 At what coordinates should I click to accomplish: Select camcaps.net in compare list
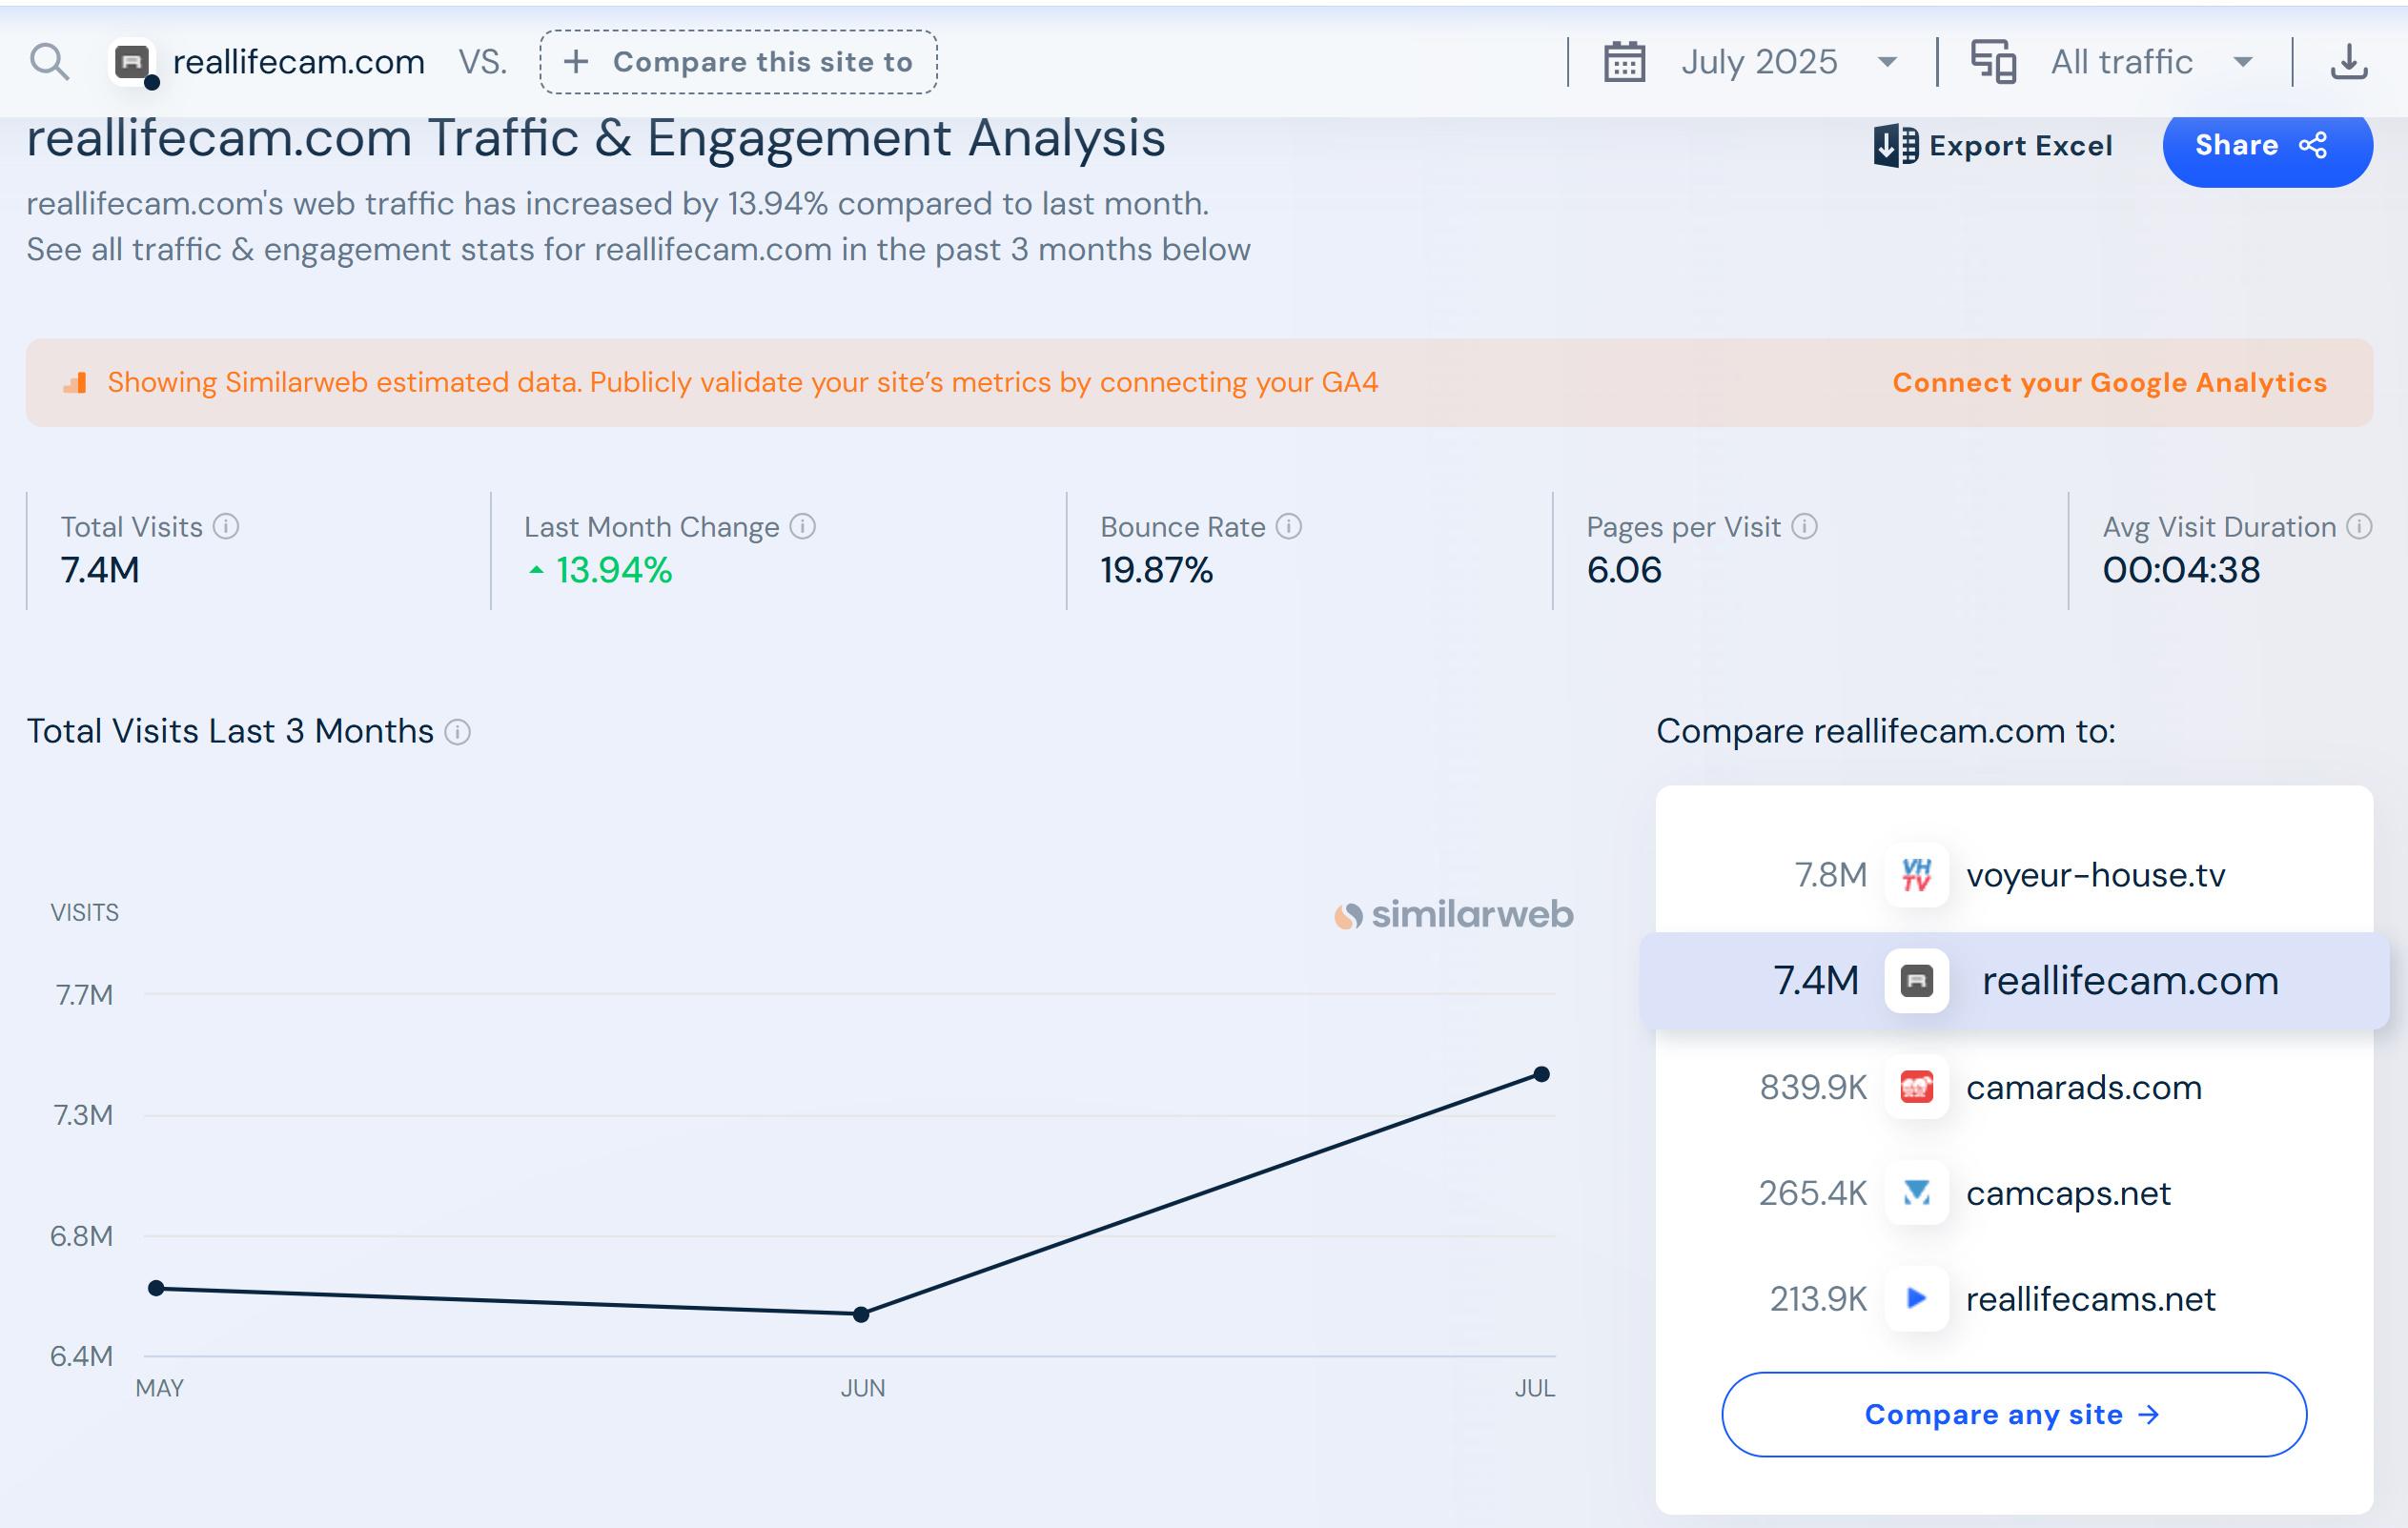2067,1193
